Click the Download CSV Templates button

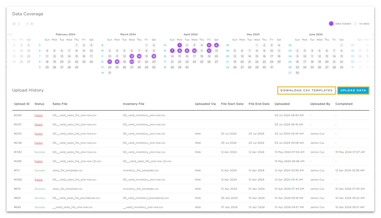[x=306, y=90]
